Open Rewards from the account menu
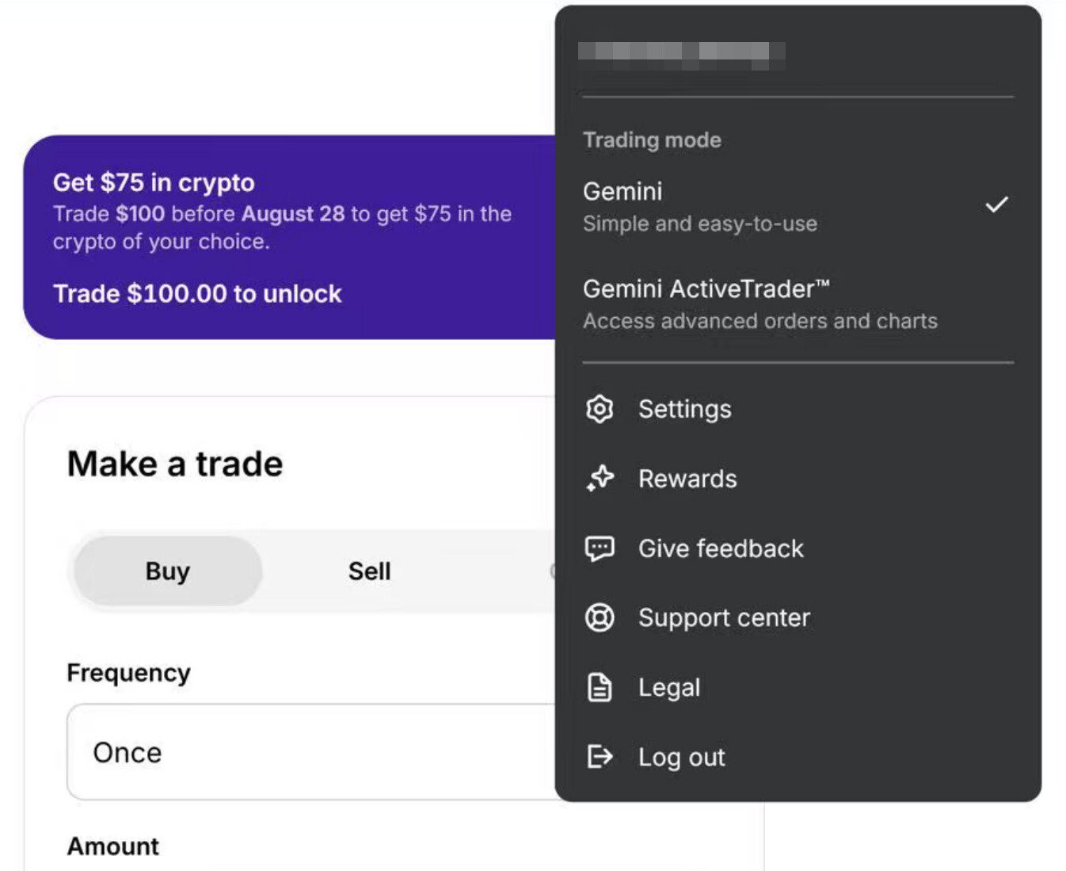Viewport: 1066px width, 871px height. click(x=687, y=479)
